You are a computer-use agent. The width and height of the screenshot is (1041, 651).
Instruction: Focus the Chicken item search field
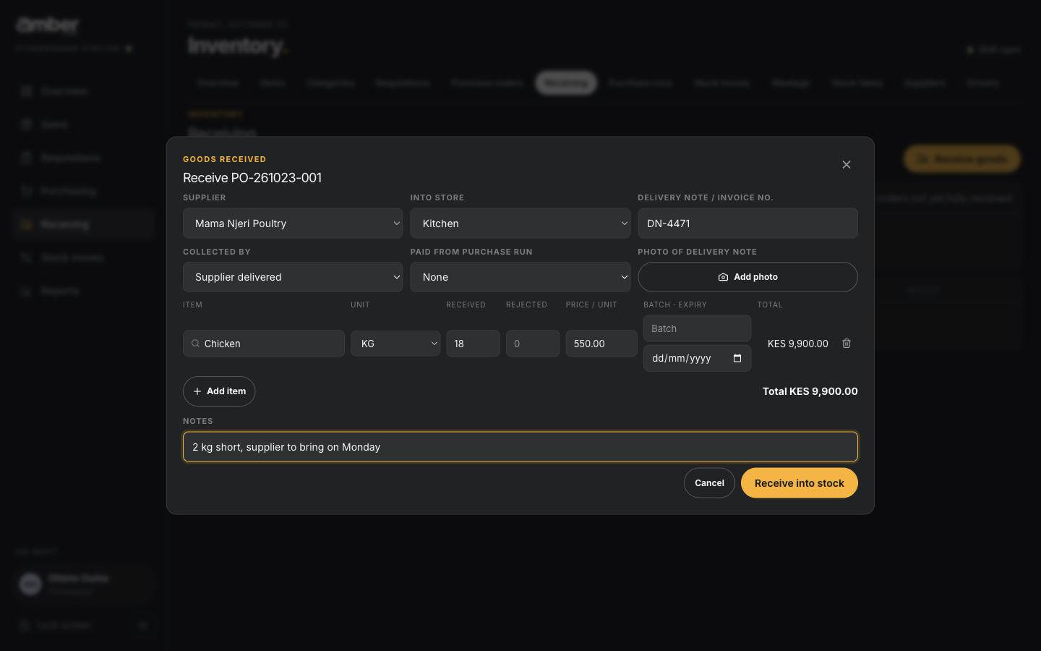pyautogui.click(x=264, y=344)
